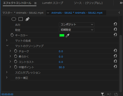This screenshot has height=96, width=123.
Task: Click the 出力 label
Action: tap(18, 25)
